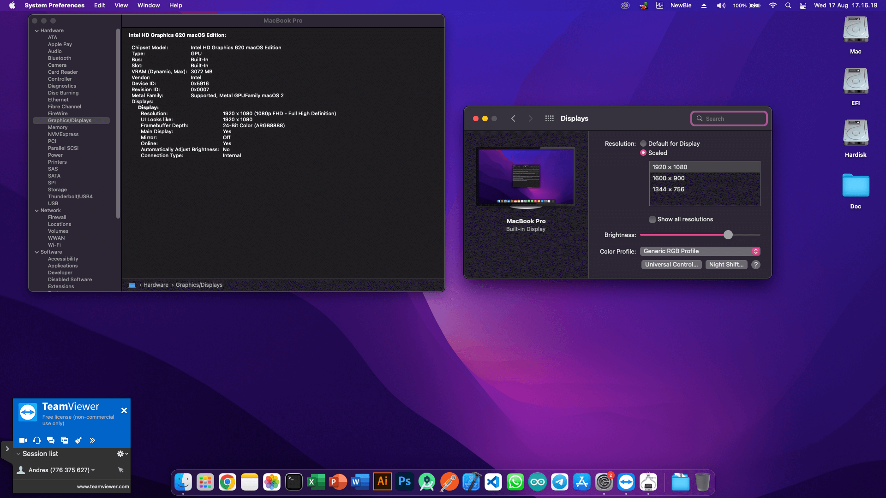Launch Microsoft Excel from the Dock
This screenshot has height=498, width=886.
tap(316, 482)
